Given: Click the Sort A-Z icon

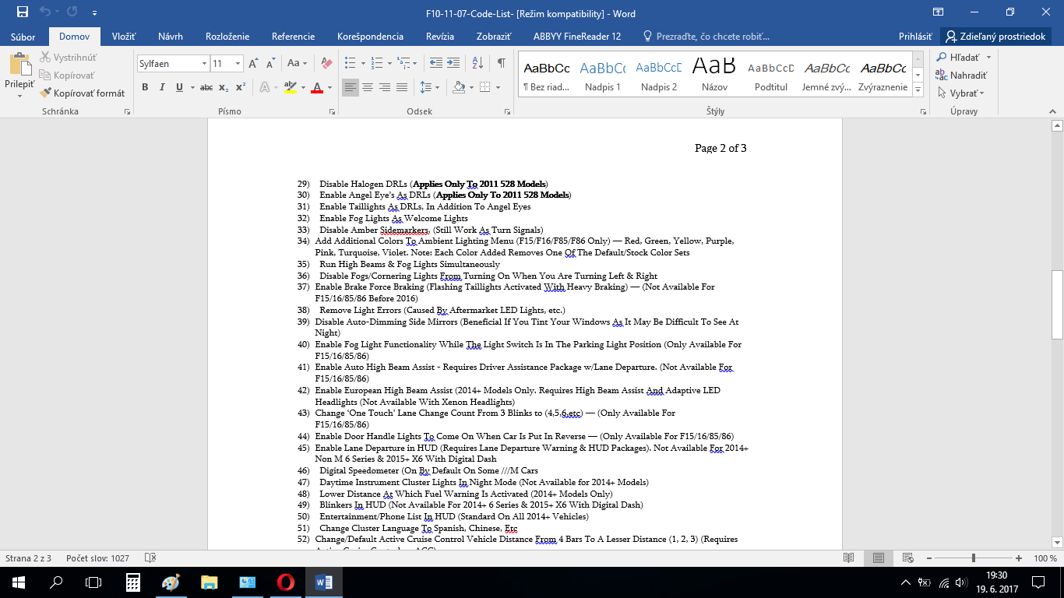Looking at the screenshot, I should tap(478, 63).
